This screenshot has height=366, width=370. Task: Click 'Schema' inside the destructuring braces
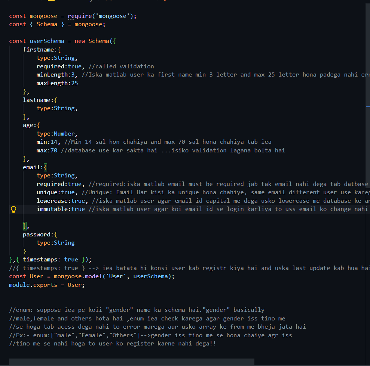(47, 24)
